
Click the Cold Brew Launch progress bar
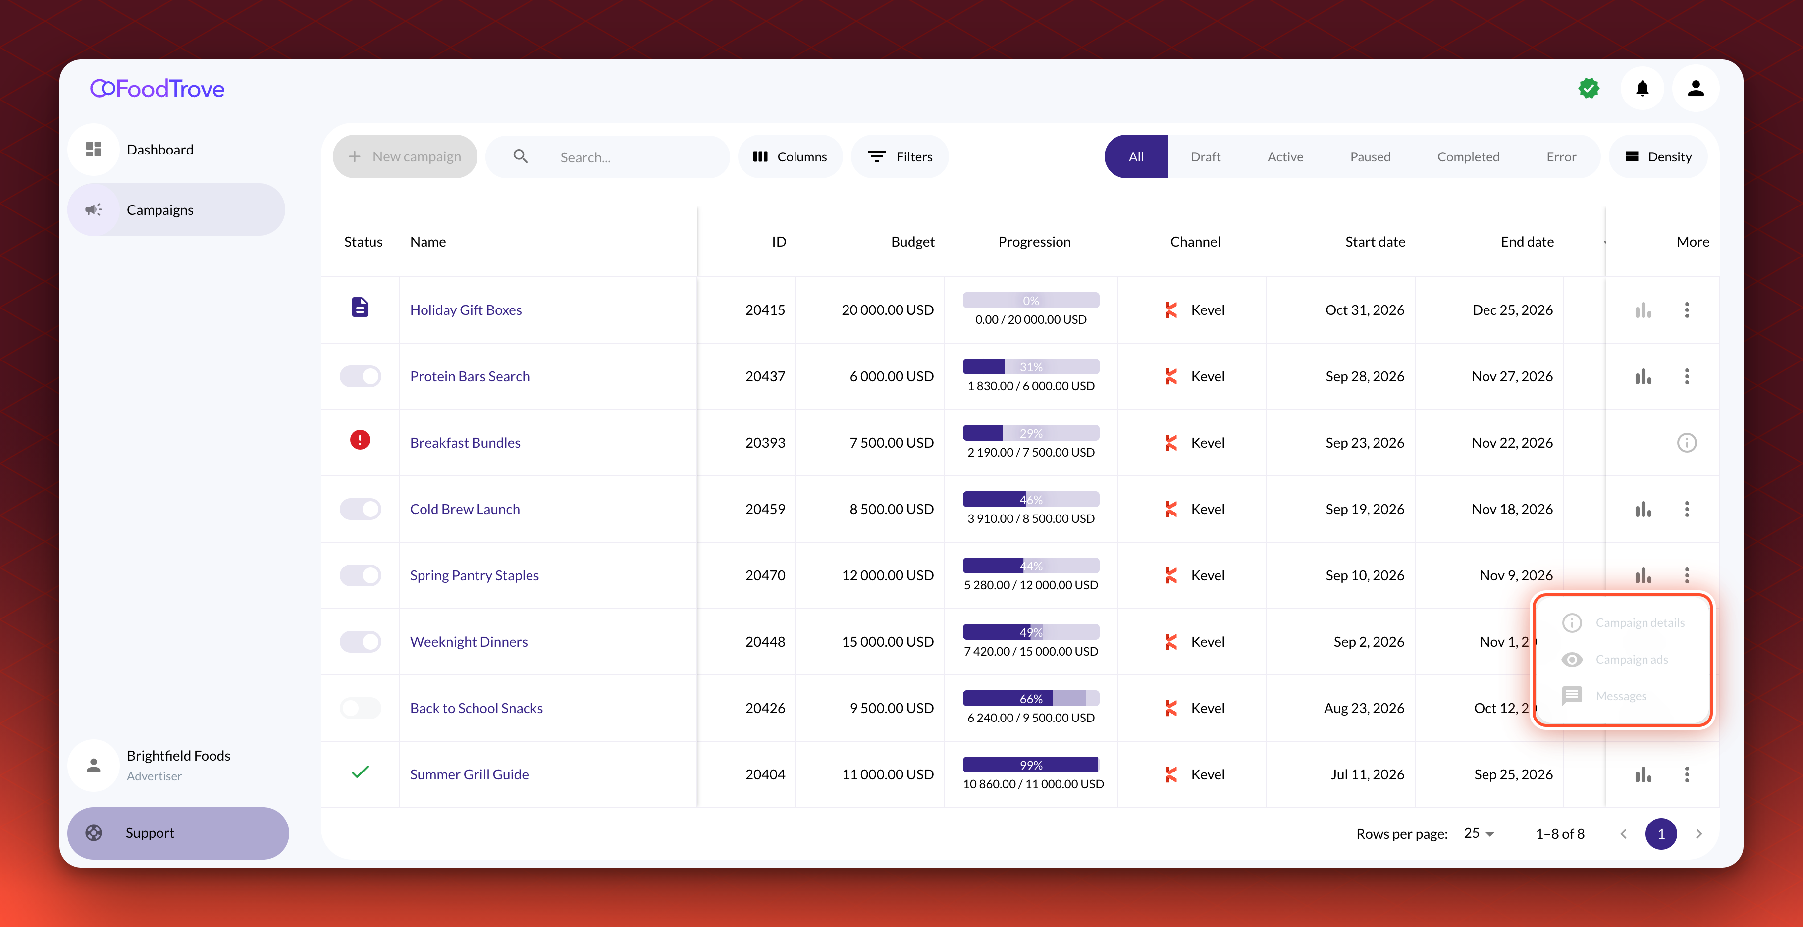1030,500
